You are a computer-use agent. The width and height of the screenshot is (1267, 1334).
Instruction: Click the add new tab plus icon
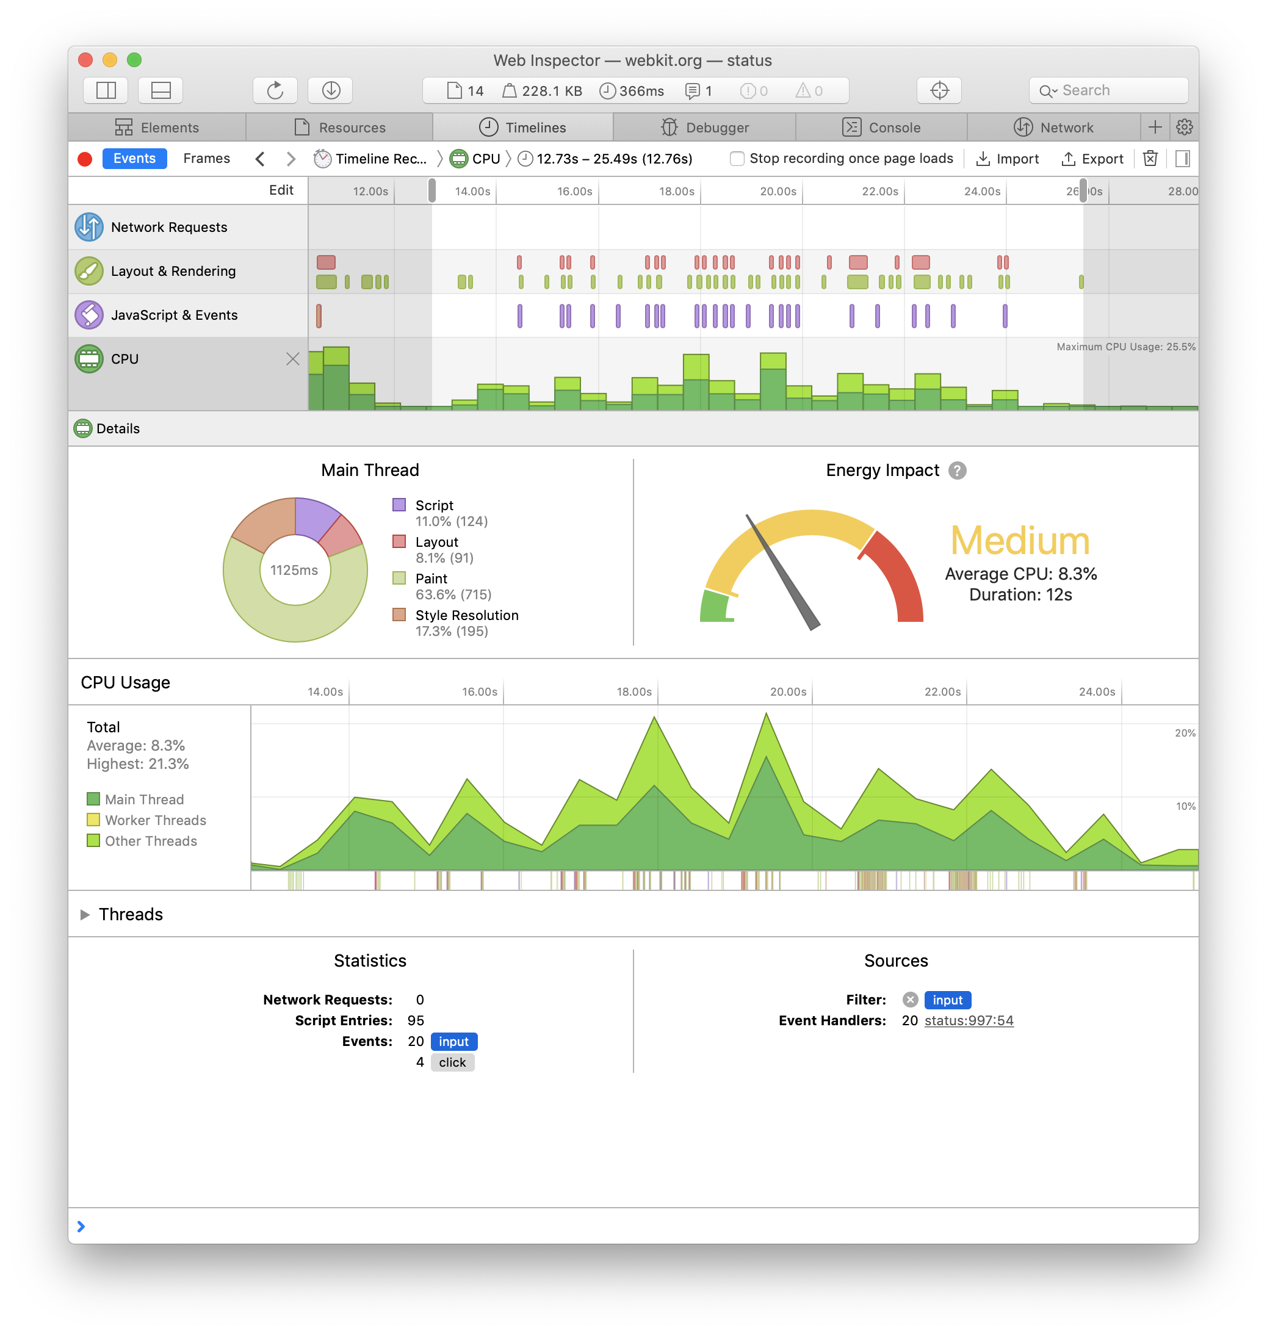click(1155, 127)
